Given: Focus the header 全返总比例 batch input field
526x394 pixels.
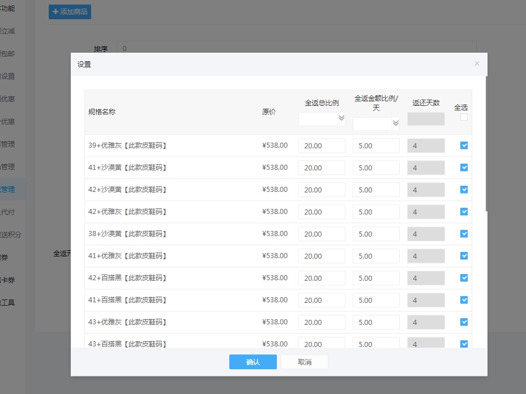Looking at the screenshot, I should [318, 119].
